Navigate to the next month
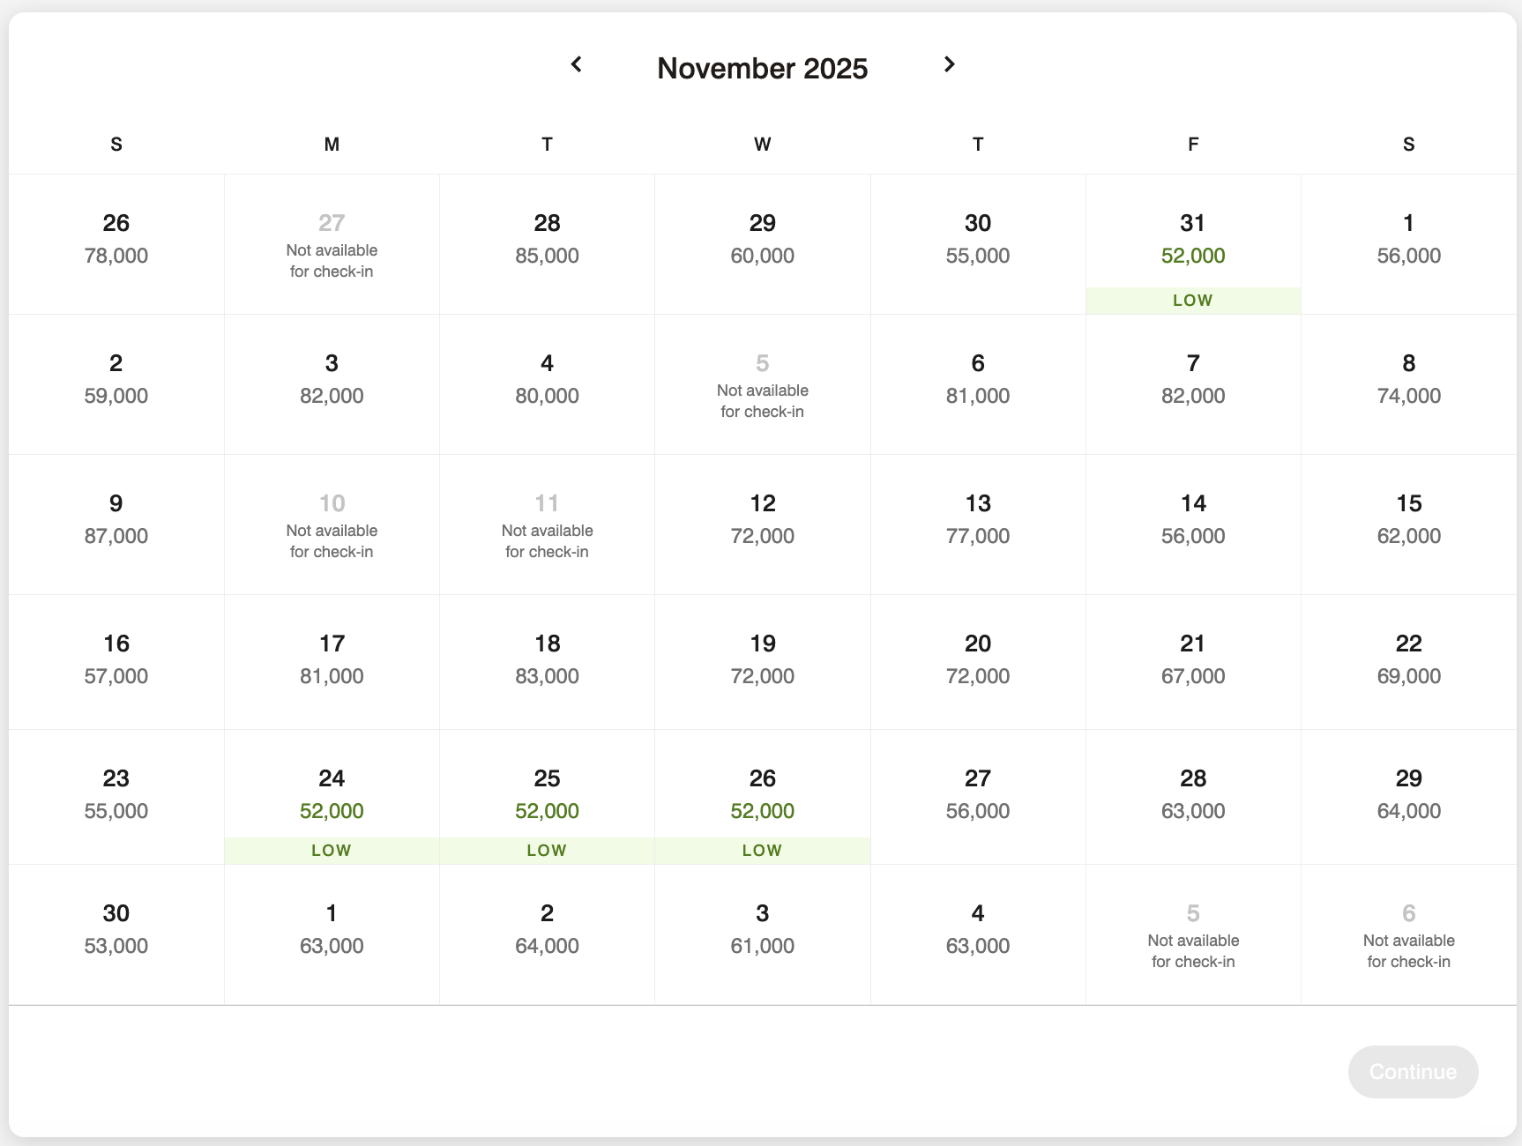The height and width of the screenshot is (1146, 1522). (950, 64)
